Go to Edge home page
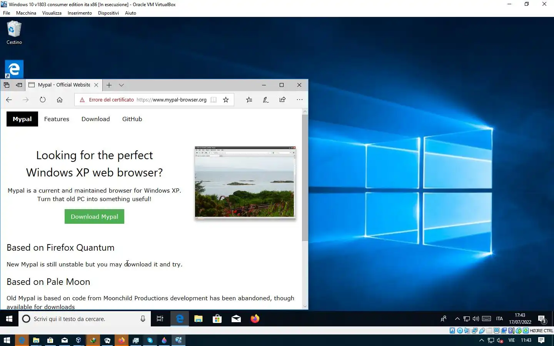554x346 pixels. click(x=60, y=100)
